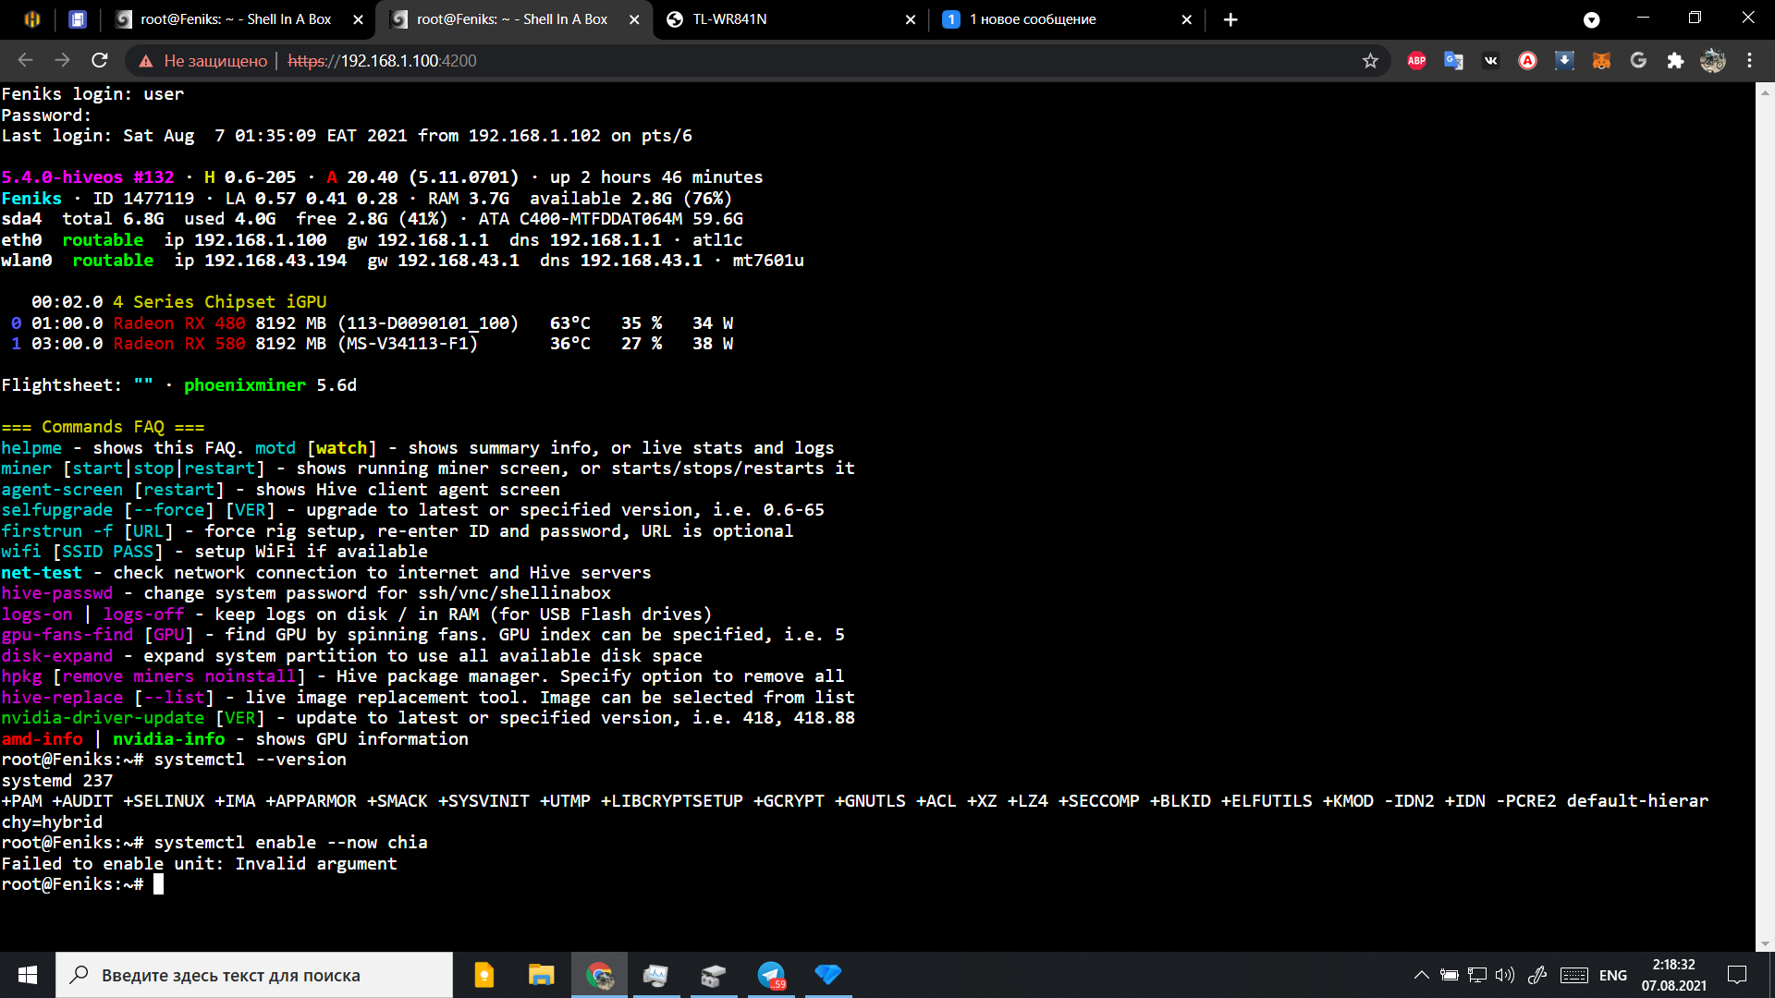
Task: Click 'selfupgrade' command text
Action: pos(57,510)
